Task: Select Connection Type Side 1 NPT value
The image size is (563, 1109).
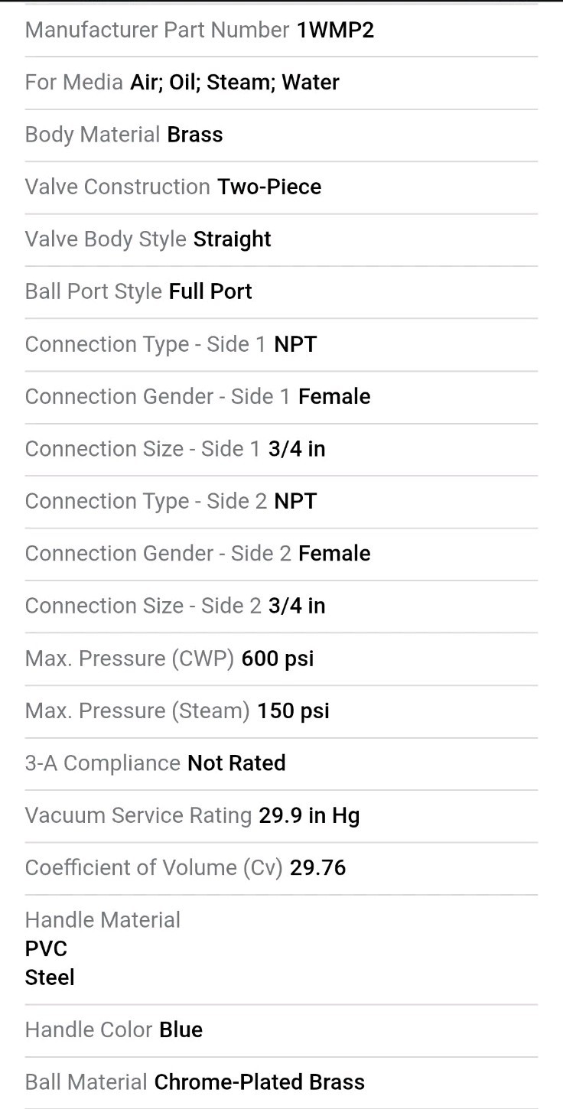Action: click(x=295, y=344)
